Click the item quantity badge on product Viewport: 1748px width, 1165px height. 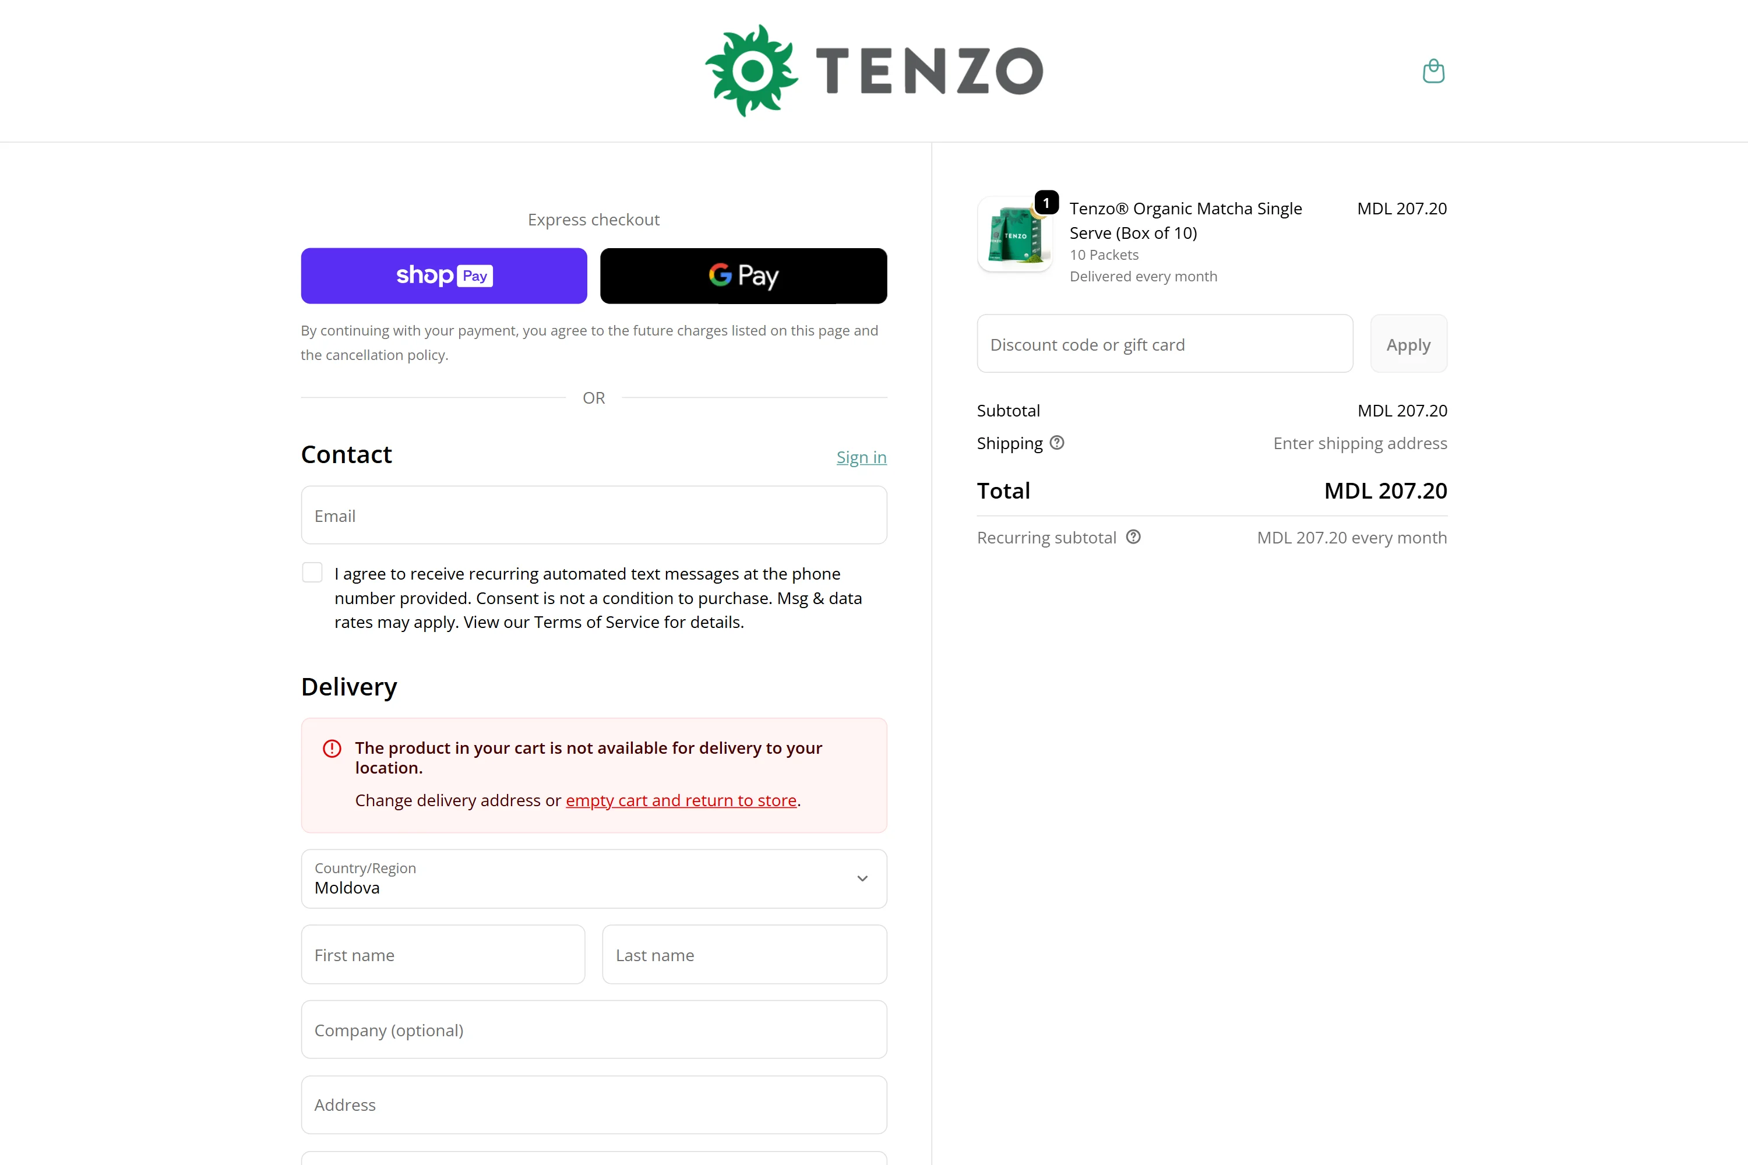click(1046, 203)
